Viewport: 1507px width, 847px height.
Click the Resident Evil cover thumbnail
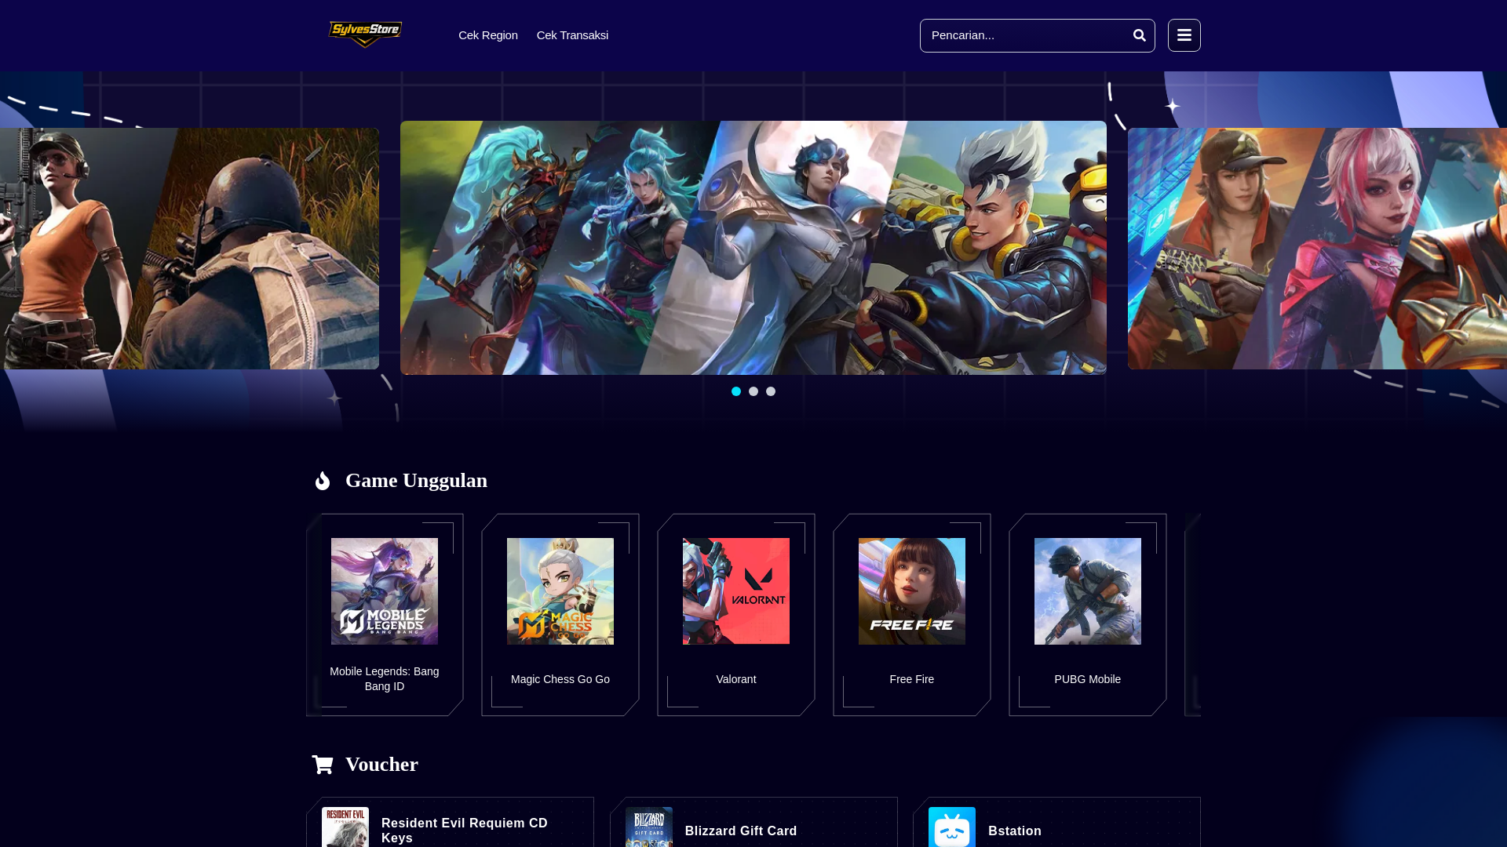coord(345,827)
